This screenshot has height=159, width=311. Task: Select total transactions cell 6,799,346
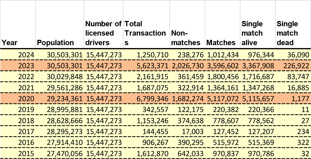tap(152, 98)
